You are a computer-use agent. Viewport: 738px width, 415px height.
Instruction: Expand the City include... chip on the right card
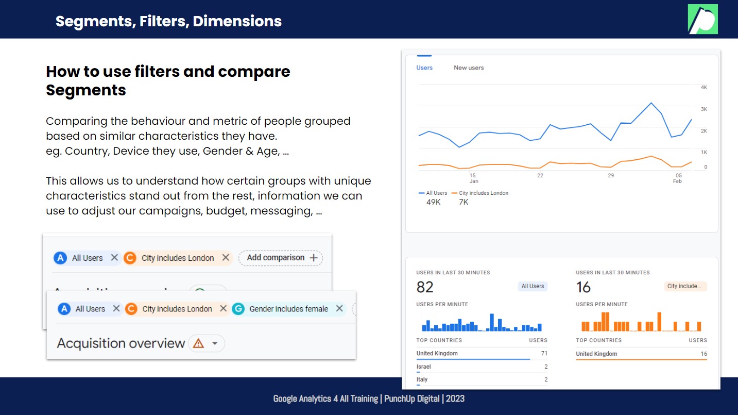pyautogui.click(x=685, y=286)
